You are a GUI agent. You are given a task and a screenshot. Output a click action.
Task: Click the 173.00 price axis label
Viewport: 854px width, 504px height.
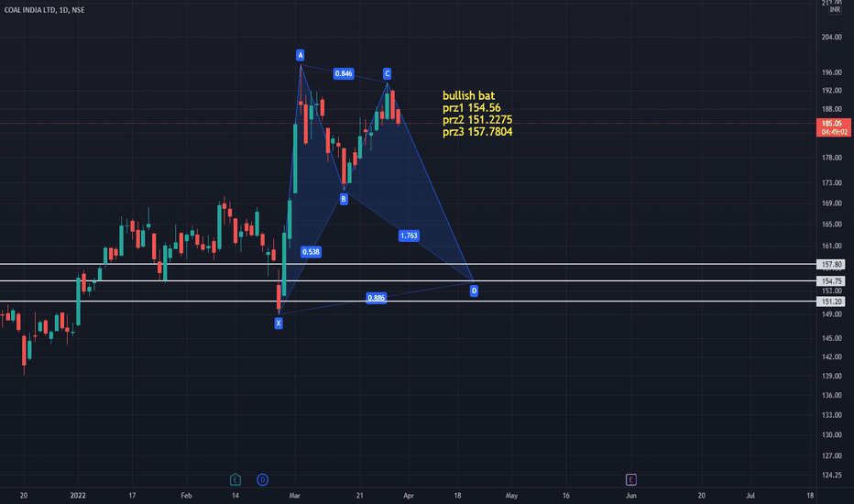(831, 182)
